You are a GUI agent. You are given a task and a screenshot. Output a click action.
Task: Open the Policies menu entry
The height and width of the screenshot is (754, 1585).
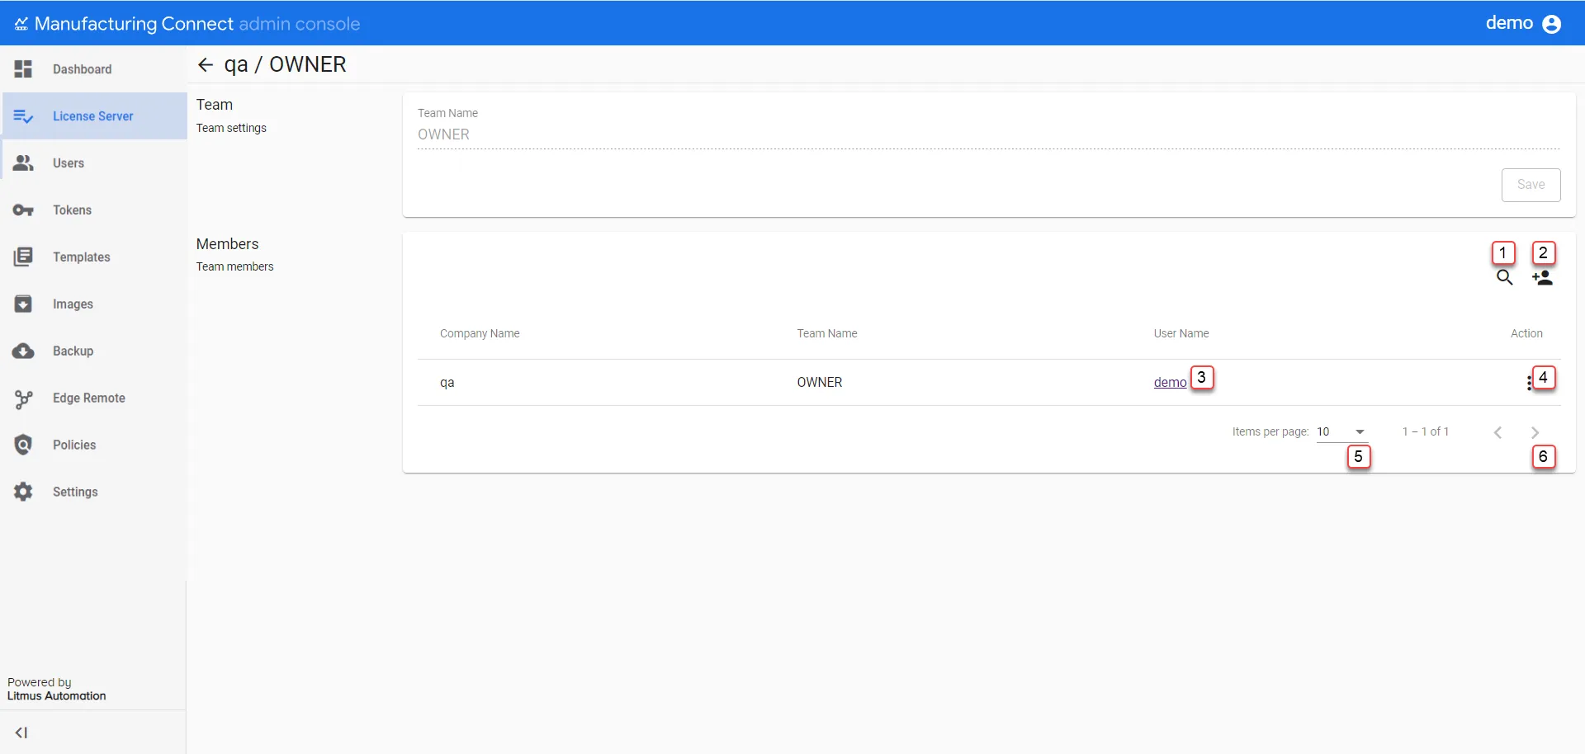coord(94,445)
